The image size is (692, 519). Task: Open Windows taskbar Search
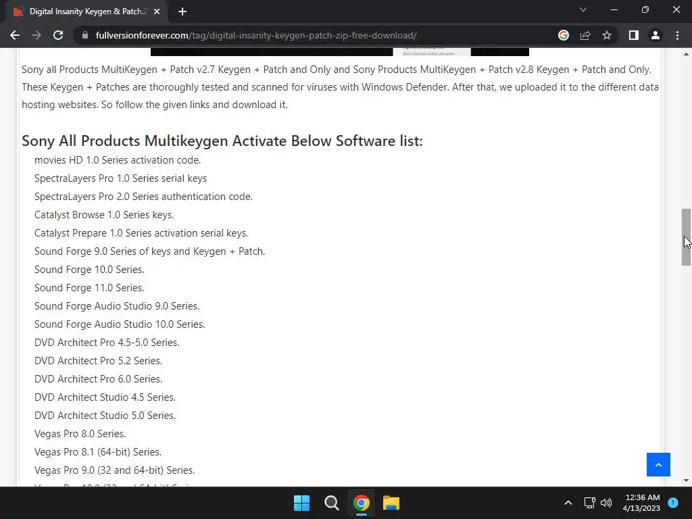pos(331,503)
